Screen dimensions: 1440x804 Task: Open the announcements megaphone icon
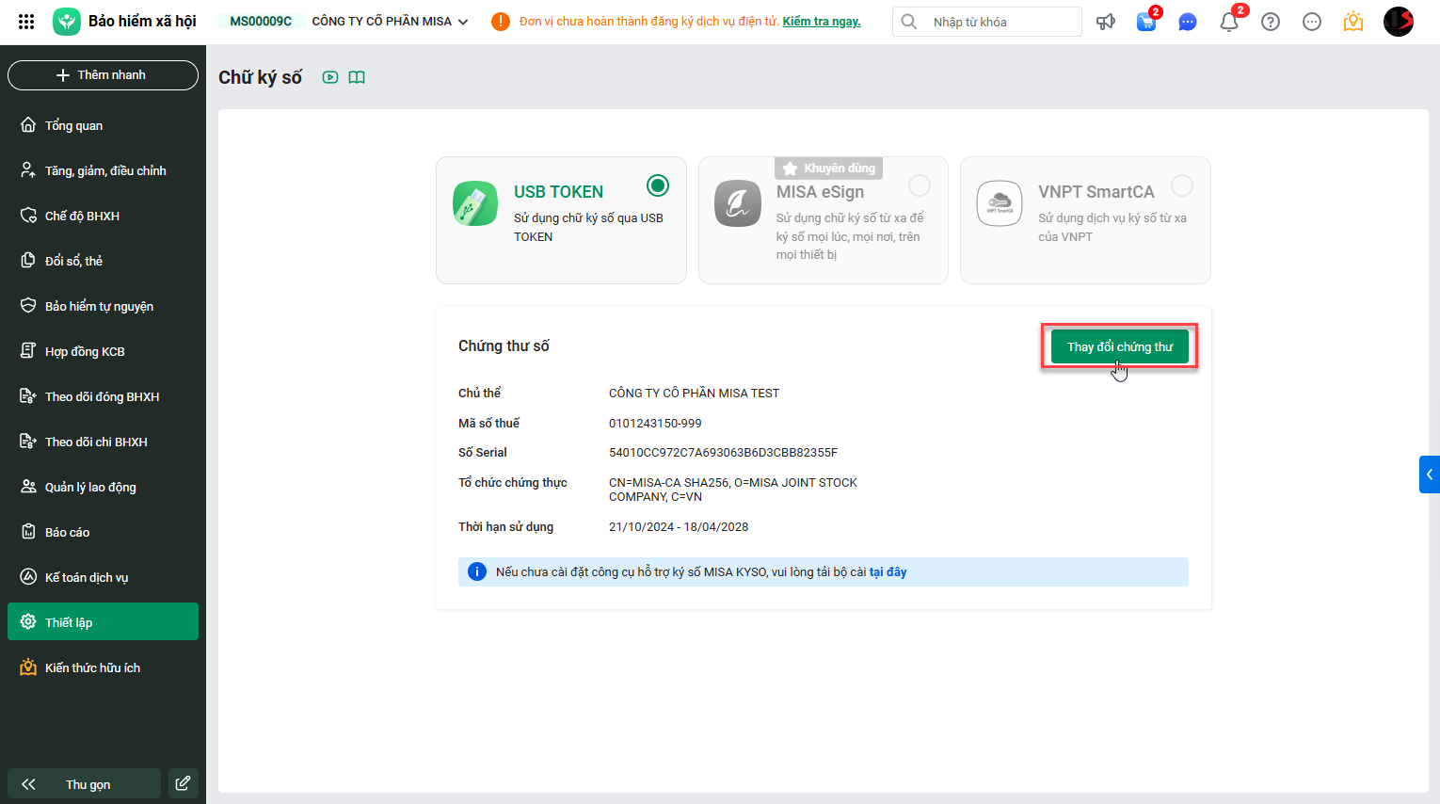pyautogui.click(x=1106, y=22)
